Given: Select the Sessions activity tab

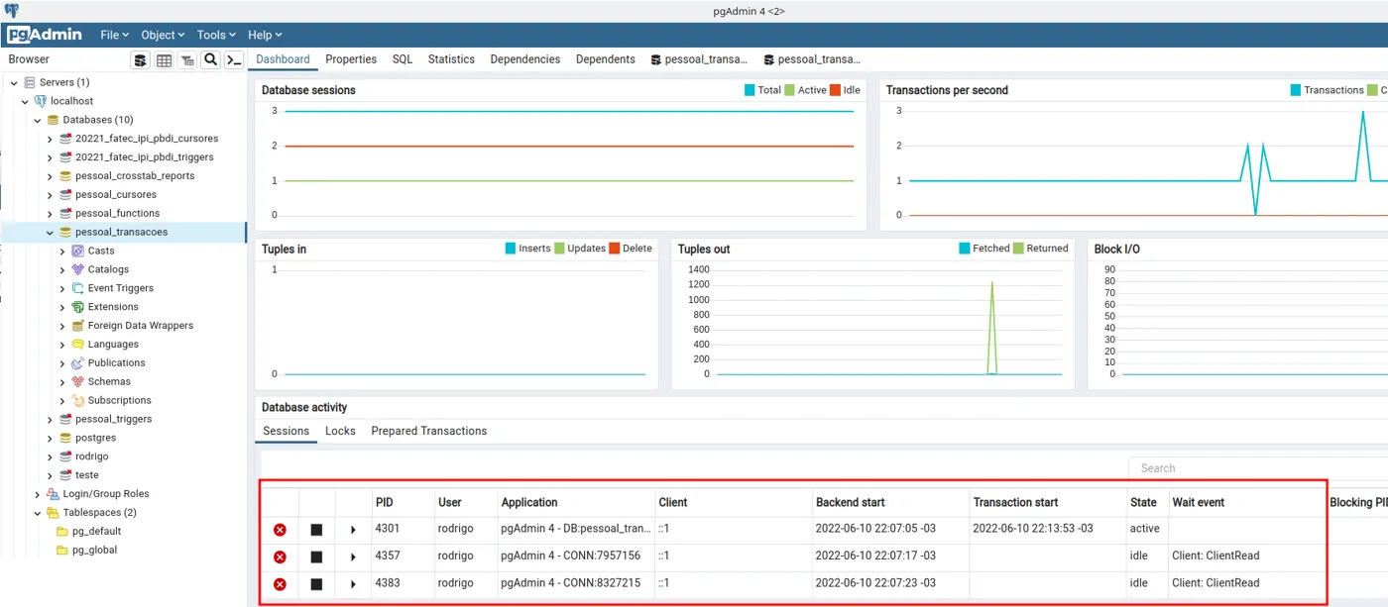Looking at the screenshot, I should click(286, 431).
